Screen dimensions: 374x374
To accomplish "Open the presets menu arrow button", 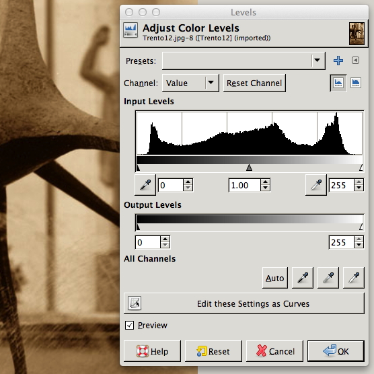I will coord(355,61).
